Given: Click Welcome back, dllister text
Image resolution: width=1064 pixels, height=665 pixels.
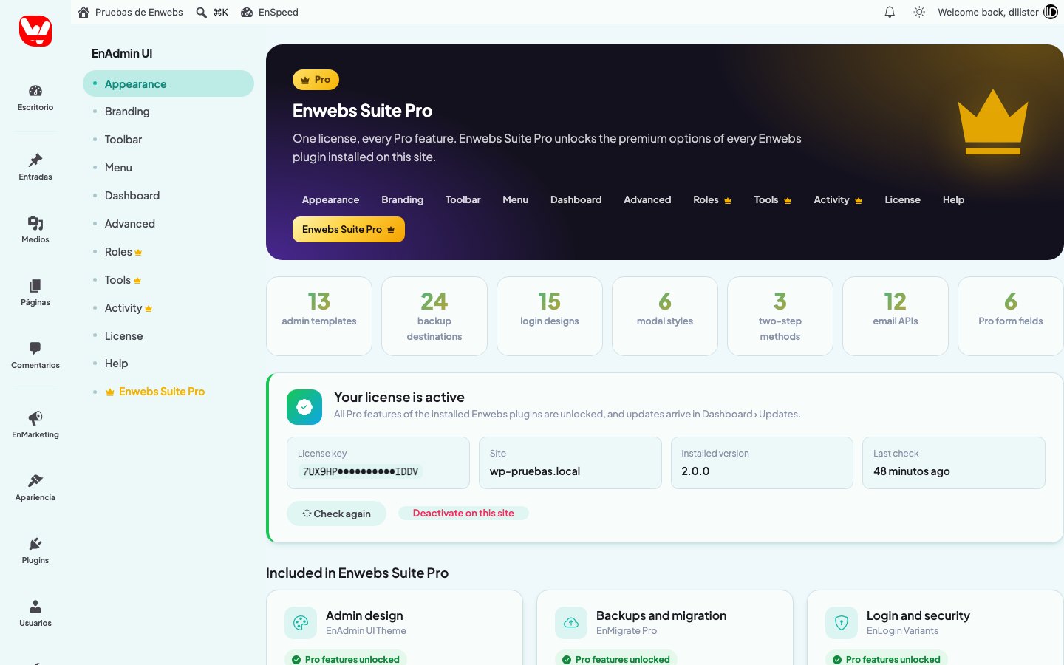Looking at the screenshot, I should click(988, 12).
